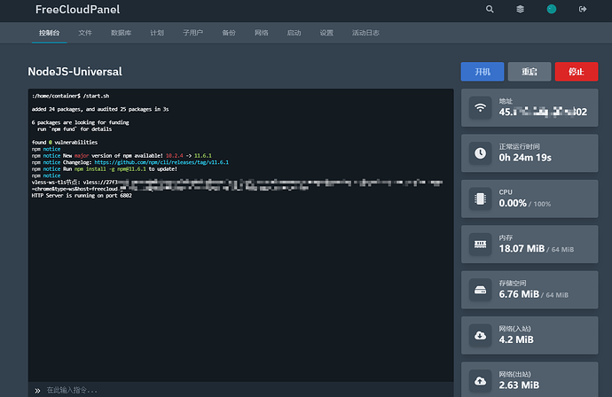
Task: Click the memory module icon
Action: 480,245
